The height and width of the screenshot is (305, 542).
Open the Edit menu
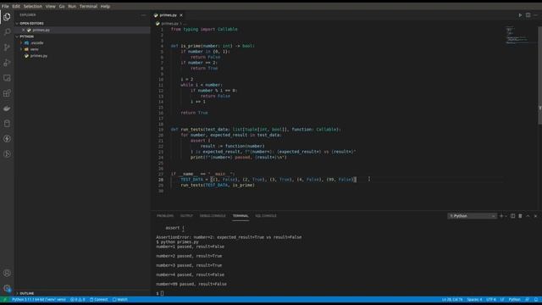tap(16, 6)
